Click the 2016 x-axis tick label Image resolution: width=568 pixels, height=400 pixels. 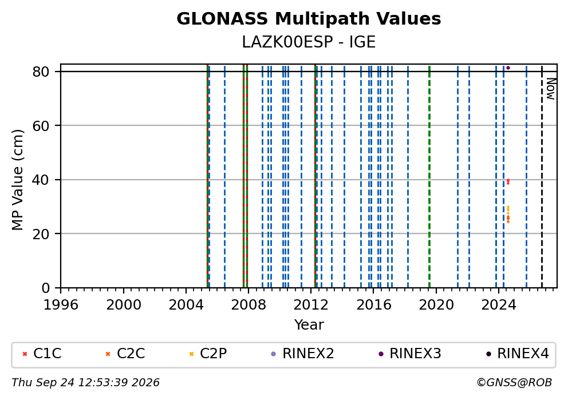[373, 305]
